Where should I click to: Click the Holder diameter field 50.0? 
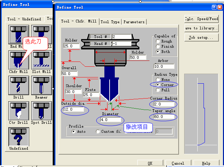138,57
